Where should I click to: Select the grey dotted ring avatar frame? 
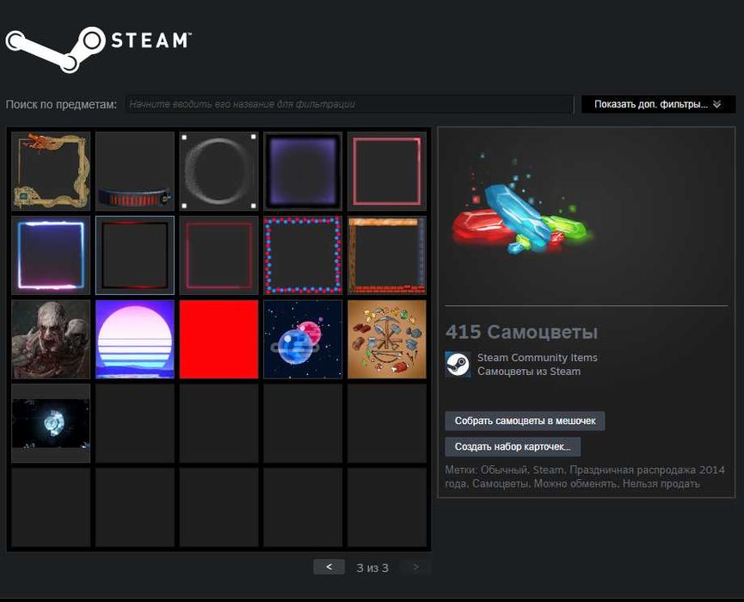218,171
